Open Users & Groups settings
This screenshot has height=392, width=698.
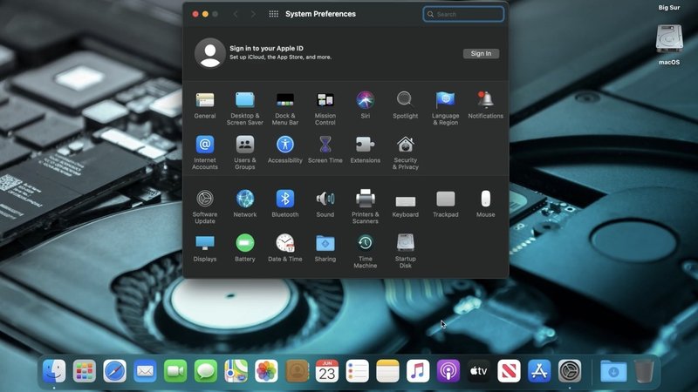[x=245, y=153]
